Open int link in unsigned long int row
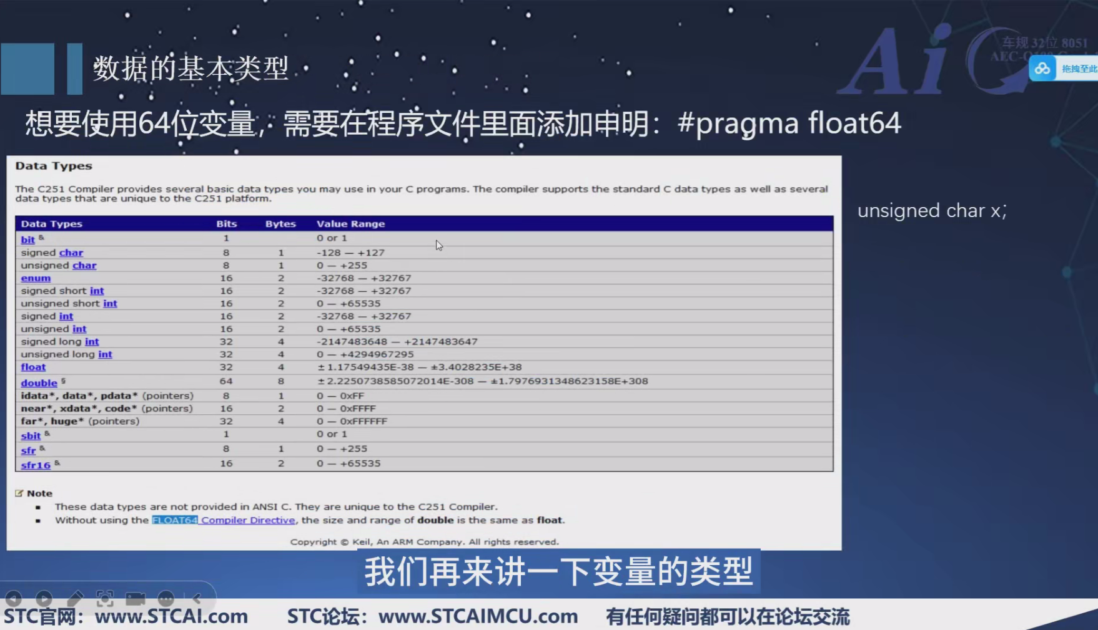The image size is (1098, 630). click(105, 354)
